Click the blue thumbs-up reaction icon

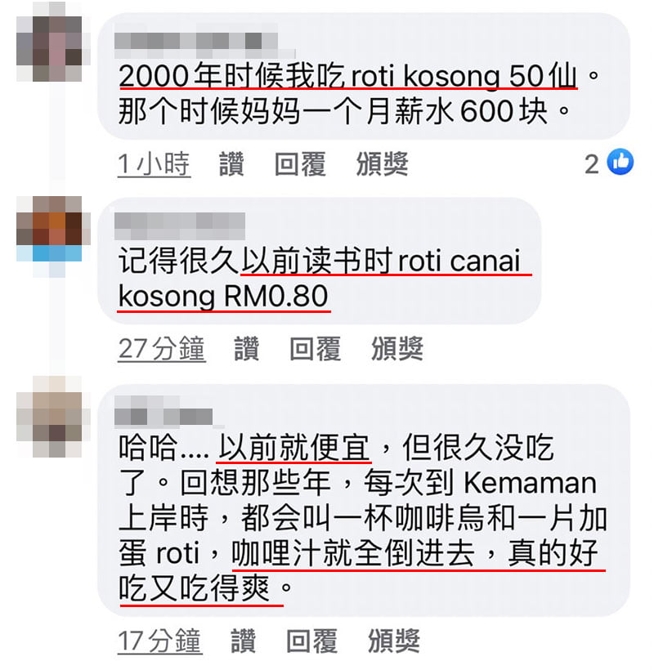(620, 162)
